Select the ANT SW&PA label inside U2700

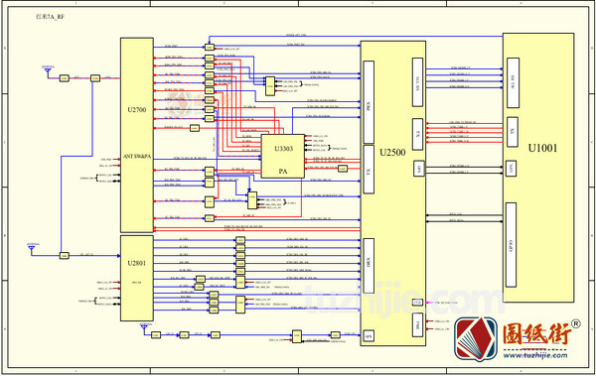tap(137, 157)
